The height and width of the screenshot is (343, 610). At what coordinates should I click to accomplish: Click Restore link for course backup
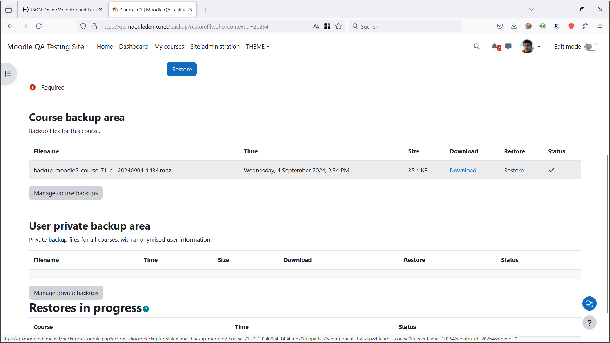514,170
